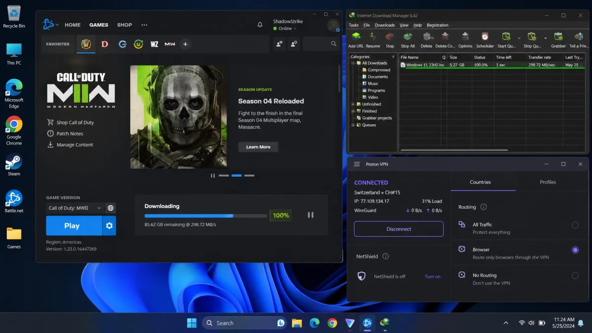Pause the news carousel slideshow
The height and width of the screenshot is (333, 592).
click(213, 175)
